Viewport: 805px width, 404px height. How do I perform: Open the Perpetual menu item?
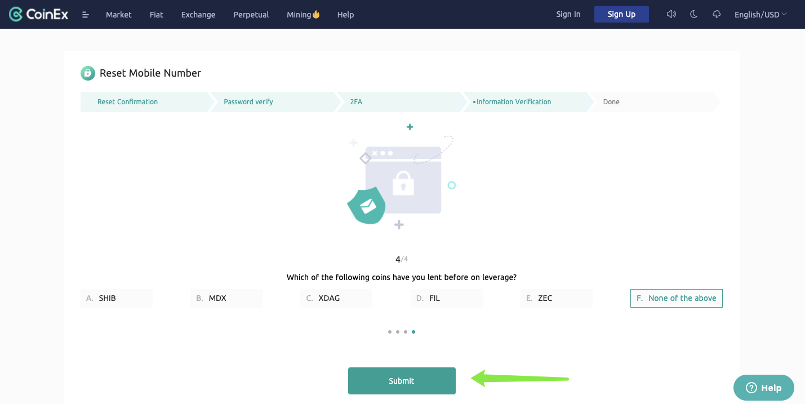point(251,15)
